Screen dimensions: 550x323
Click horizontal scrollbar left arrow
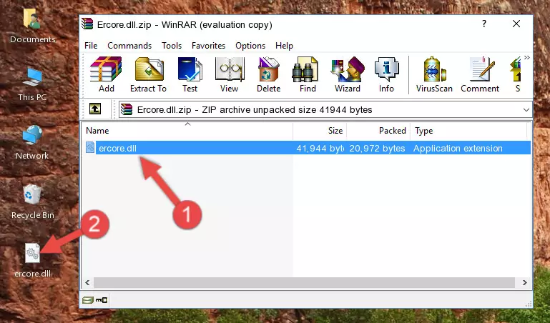(88, 282)
